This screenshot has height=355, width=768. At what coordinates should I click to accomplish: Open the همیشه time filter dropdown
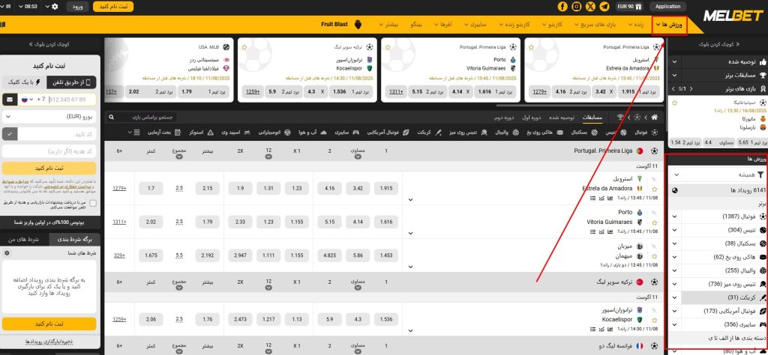(x=716, y=174)
